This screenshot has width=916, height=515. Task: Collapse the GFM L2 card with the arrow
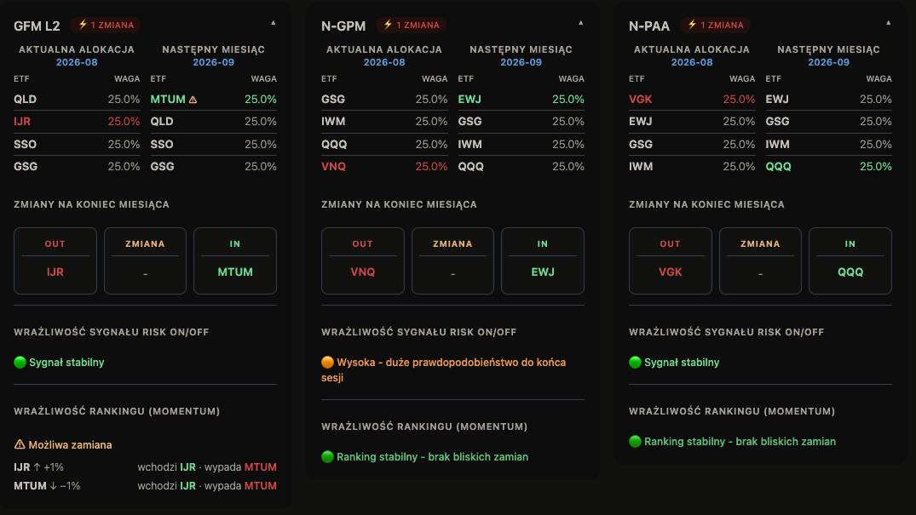[273, 23]
